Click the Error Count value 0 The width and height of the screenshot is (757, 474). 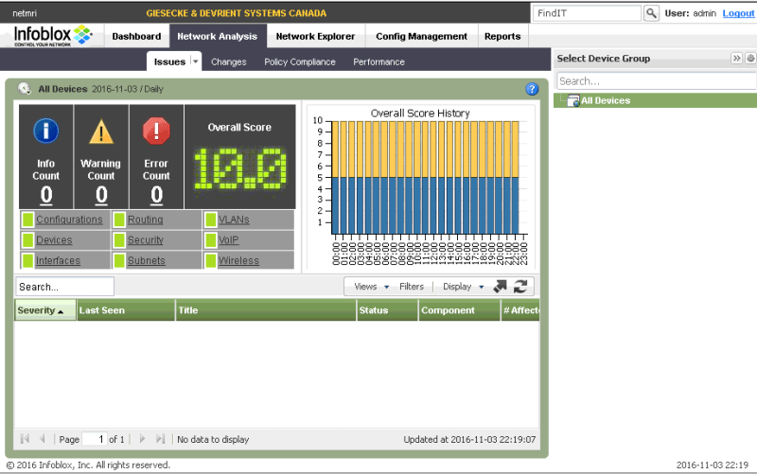[156, 195]
